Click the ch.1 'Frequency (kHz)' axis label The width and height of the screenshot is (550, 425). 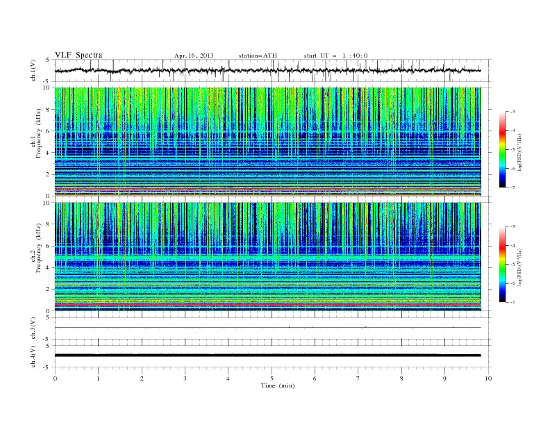[x=39, y=133]
